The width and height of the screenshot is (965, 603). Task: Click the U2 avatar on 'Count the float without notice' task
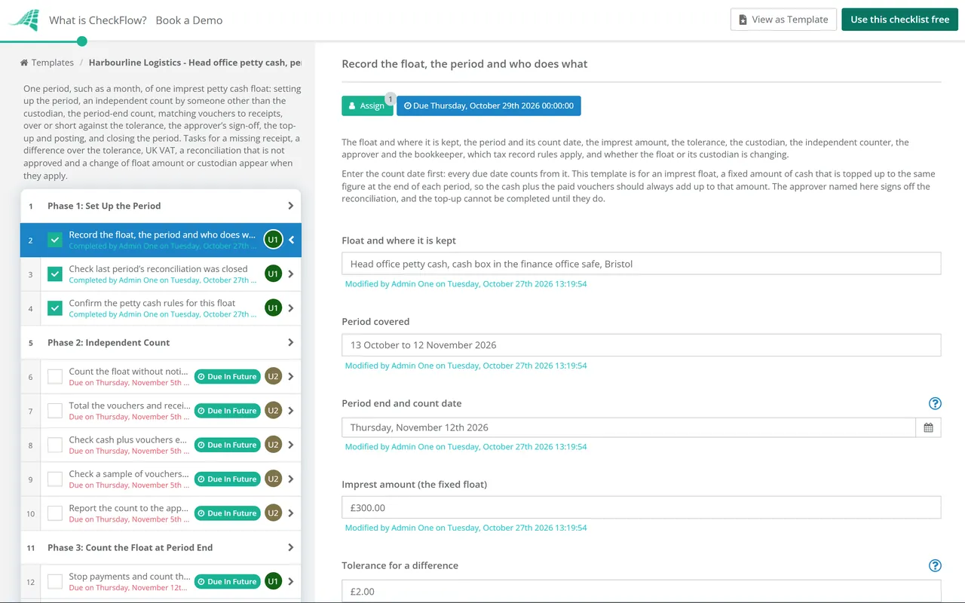pos(273,376)
